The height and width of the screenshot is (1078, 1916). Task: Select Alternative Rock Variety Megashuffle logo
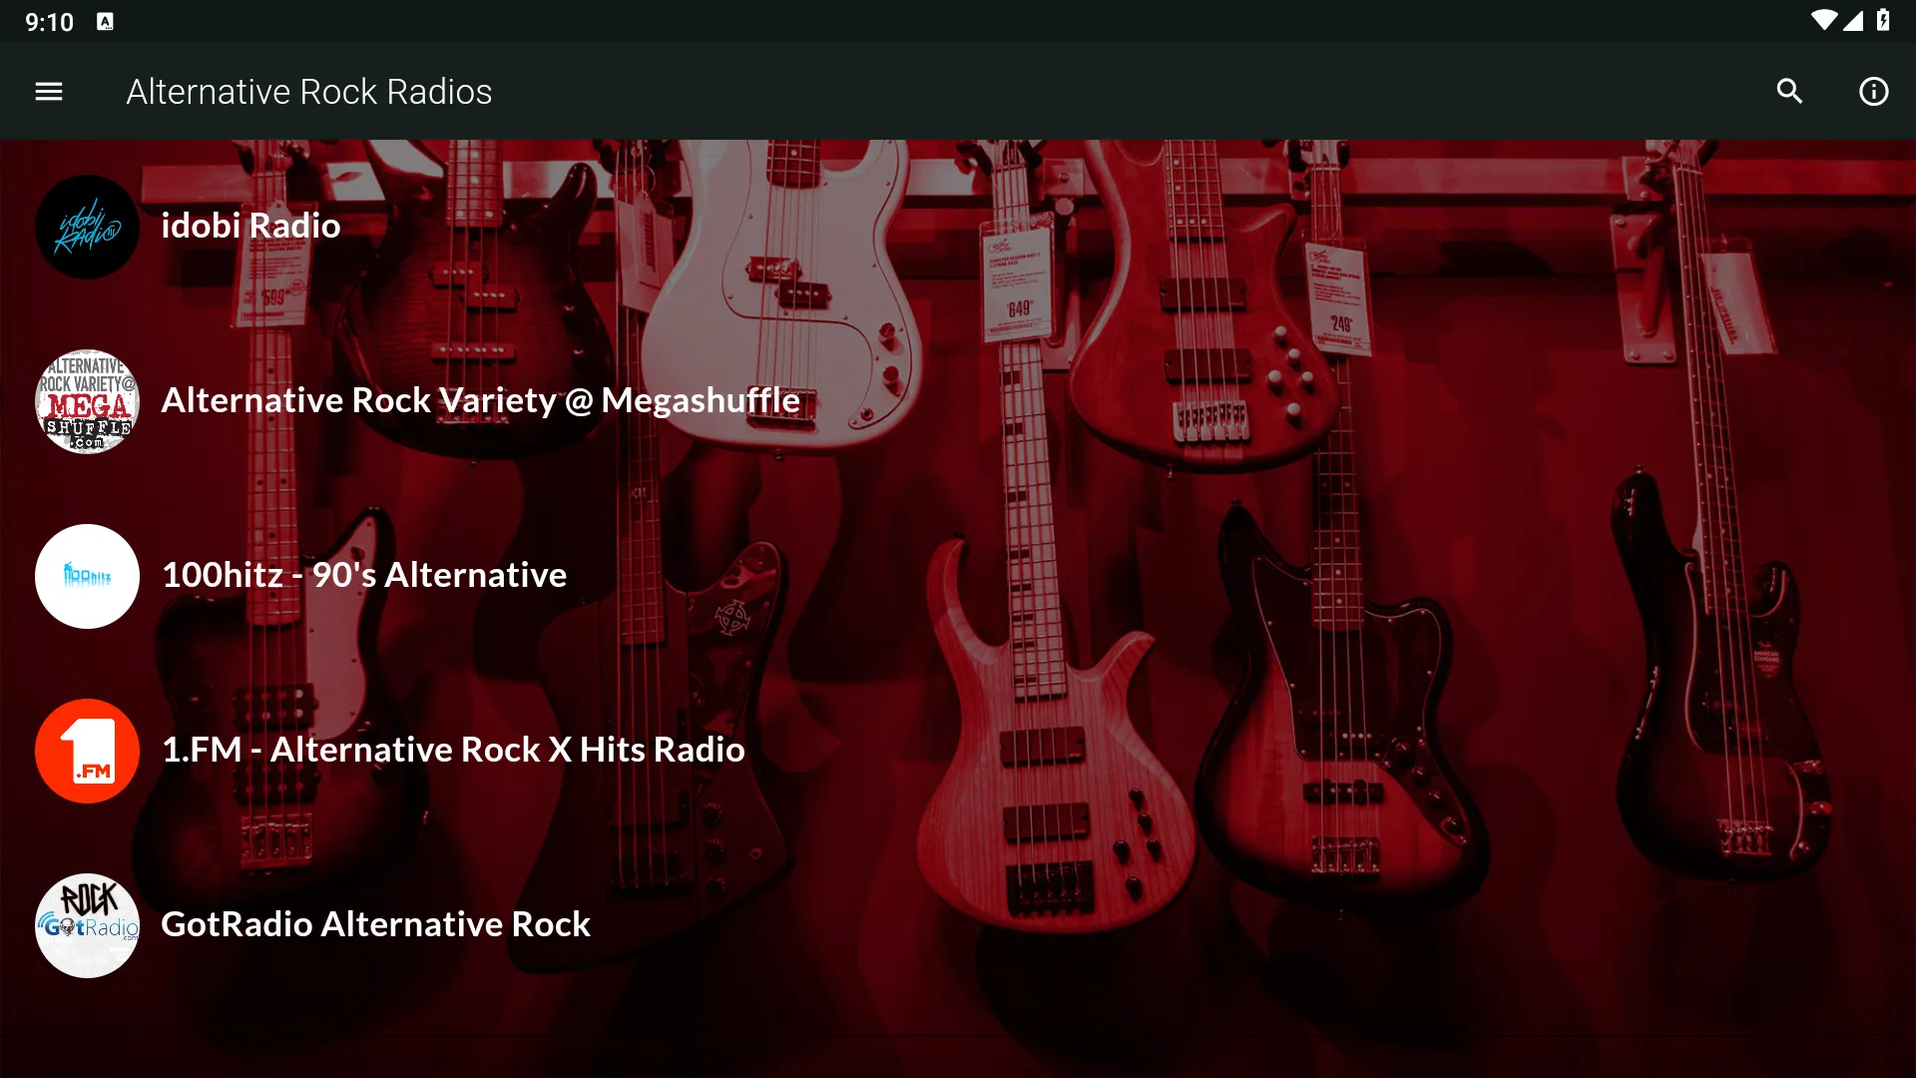tap(87, 399)
